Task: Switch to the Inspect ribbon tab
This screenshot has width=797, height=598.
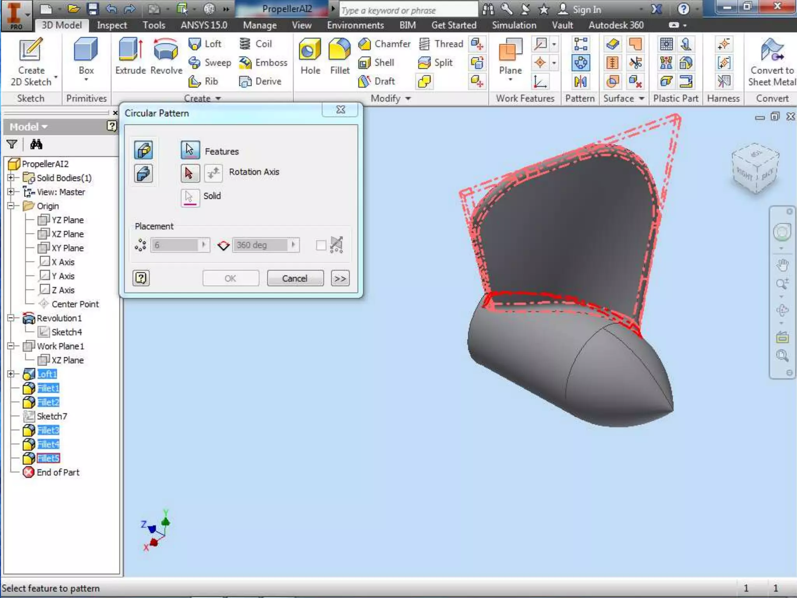Action: click(112, 25)
